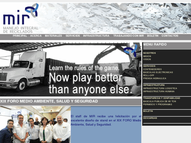
Task: Click the MIR emblem on banner
Action: pos(131,50)
